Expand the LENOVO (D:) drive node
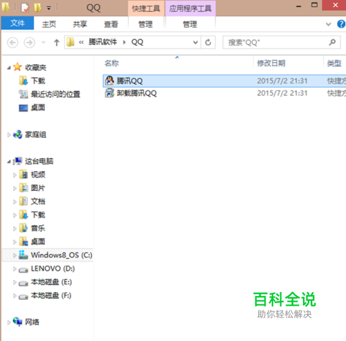Screen dimensions: 346x341 point(15,269)
